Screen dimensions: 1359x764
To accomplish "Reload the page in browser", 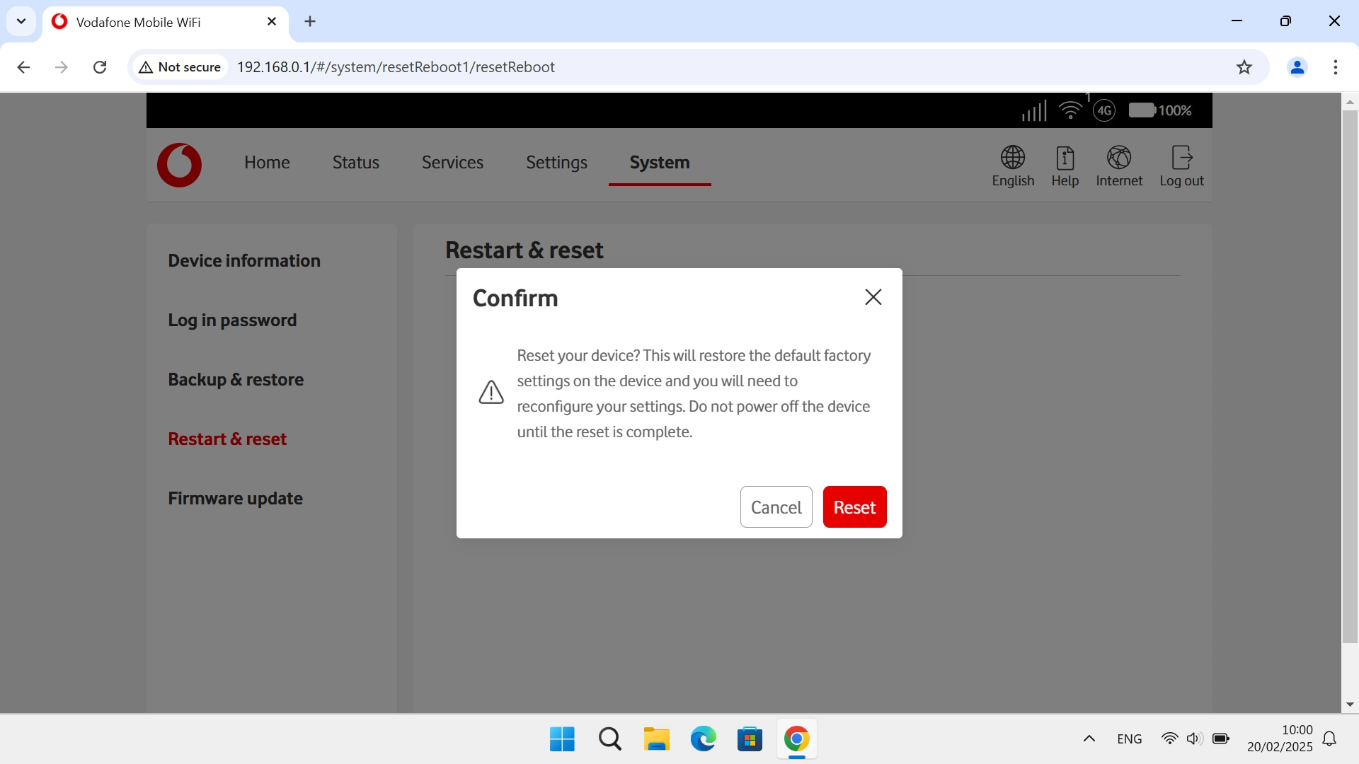I will 100,67.
